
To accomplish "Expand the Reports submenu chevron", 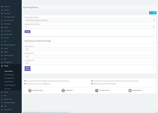I will point(19,52).
